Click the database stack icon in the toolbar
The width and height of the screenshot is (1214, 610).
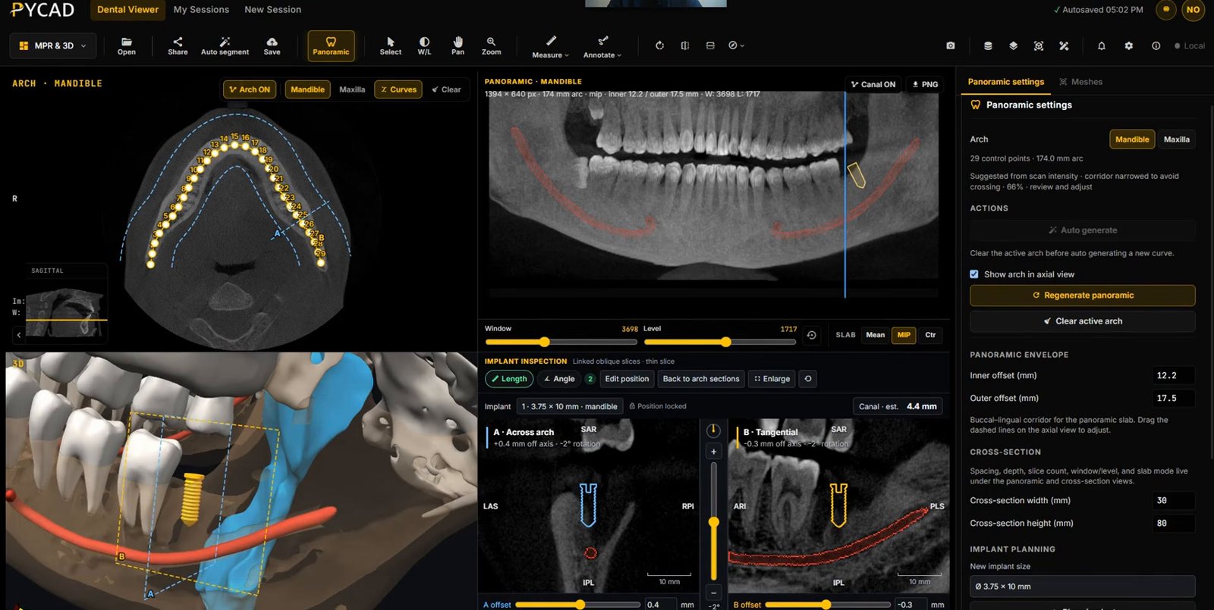click(x=988, y=45)
